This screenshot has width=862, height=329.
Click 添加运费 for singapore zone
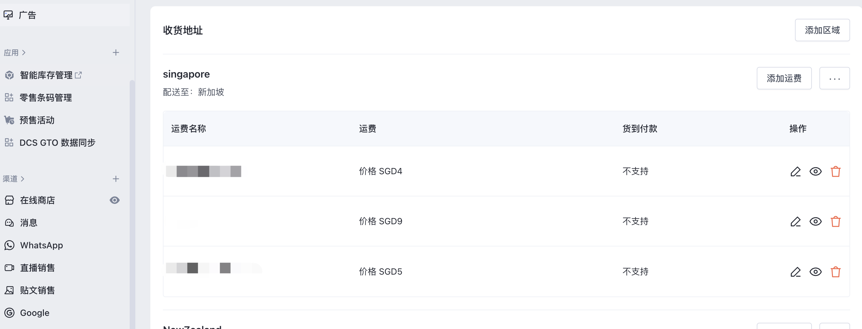point(784,78)
